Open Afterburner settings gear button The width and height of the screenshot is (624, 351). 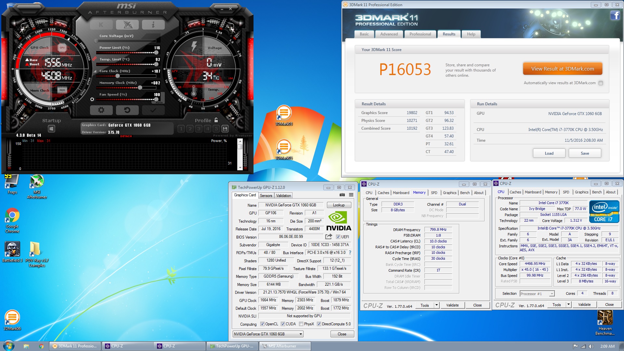click(x=101, y=110)
